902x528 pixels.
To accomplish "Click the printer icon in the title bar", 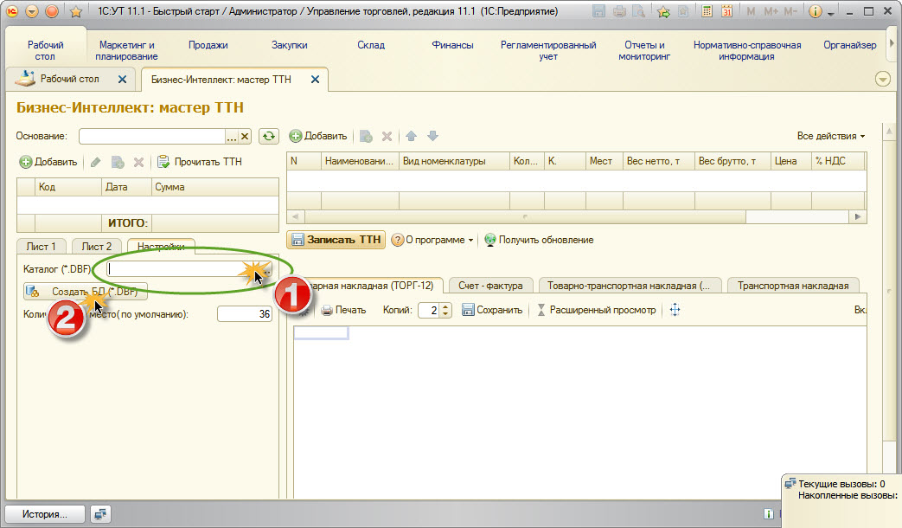I will tap(619, 11).
